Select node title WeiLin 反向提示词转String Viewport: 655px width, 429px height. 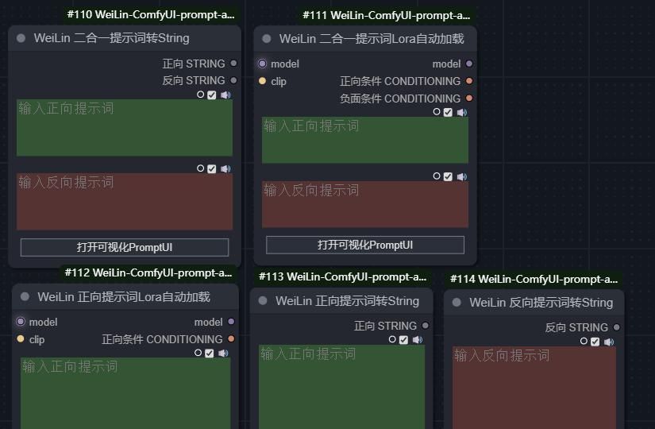(x=541, y=303)
